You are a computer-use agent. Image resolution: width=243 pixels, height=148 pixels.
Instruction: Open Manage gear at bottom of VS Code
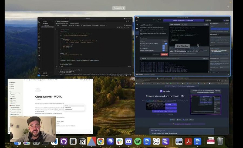click(39, 73)
